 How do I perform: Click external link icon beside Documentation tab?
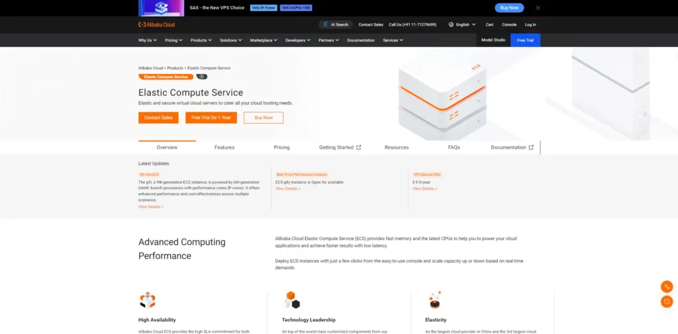531,147
